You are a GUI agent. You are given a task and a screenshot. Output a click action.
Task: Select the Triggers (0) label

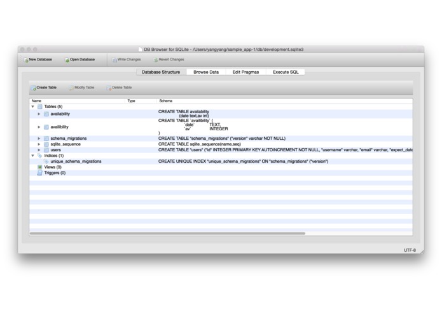[55, 173]
